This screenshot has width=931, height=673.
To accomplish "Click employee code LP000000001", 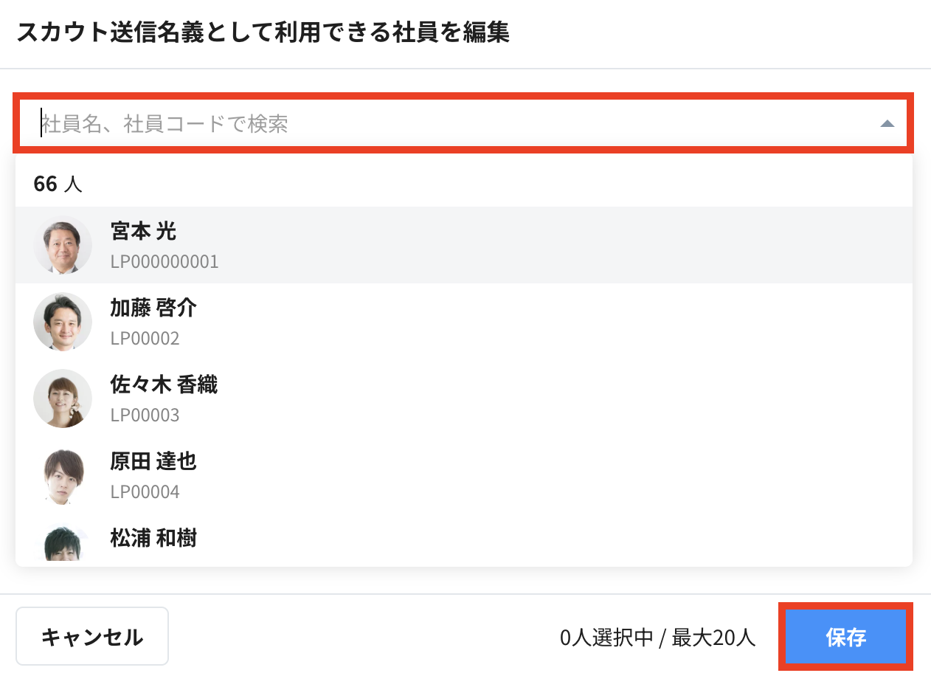I will coord(165,262).
